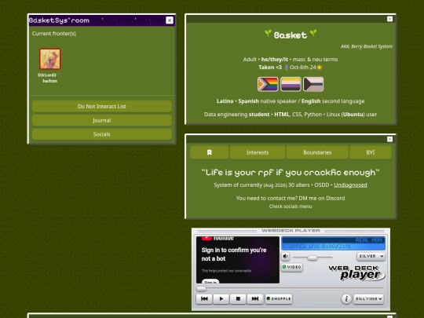Close the BasketSys' room window
Viewport: 424px width, 318px height.
(170, 20)
